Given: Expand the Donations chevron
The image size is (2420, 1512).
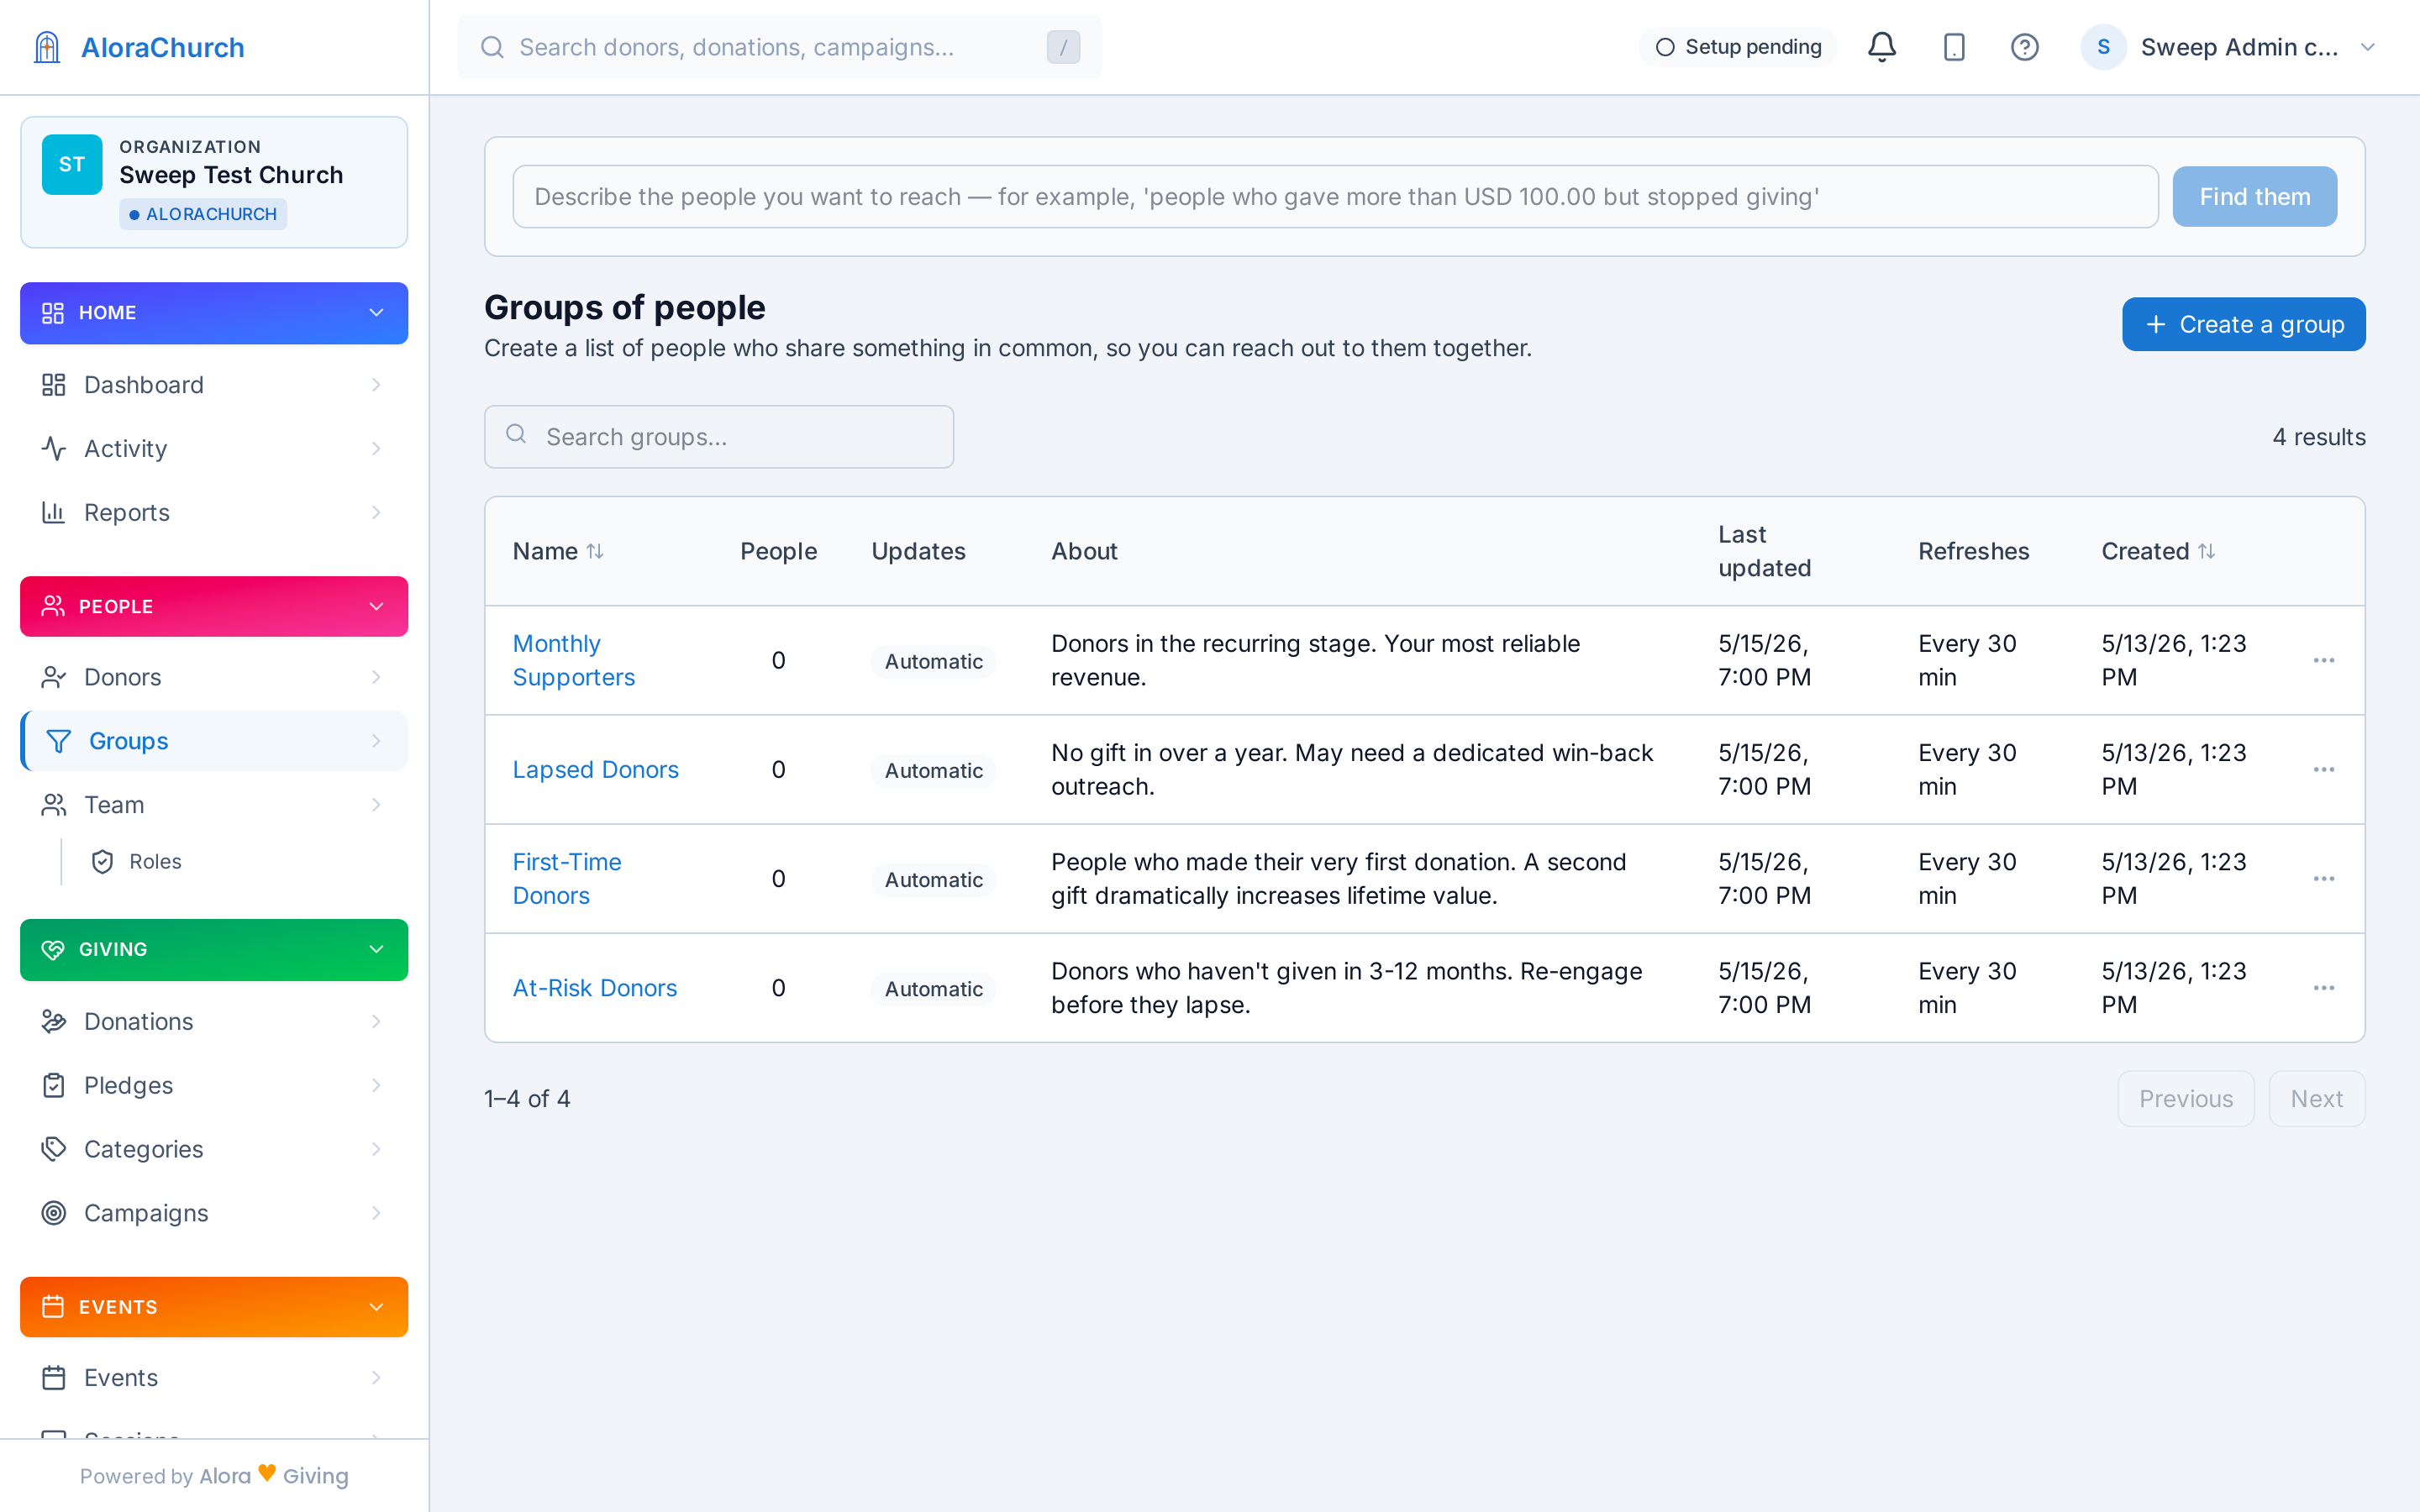Looking at the screenshot, I should [x=376, y=1021].
